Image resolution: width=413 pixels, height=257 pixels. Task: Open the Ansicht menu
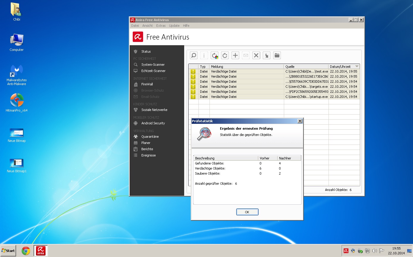click(x=148, y=26)
